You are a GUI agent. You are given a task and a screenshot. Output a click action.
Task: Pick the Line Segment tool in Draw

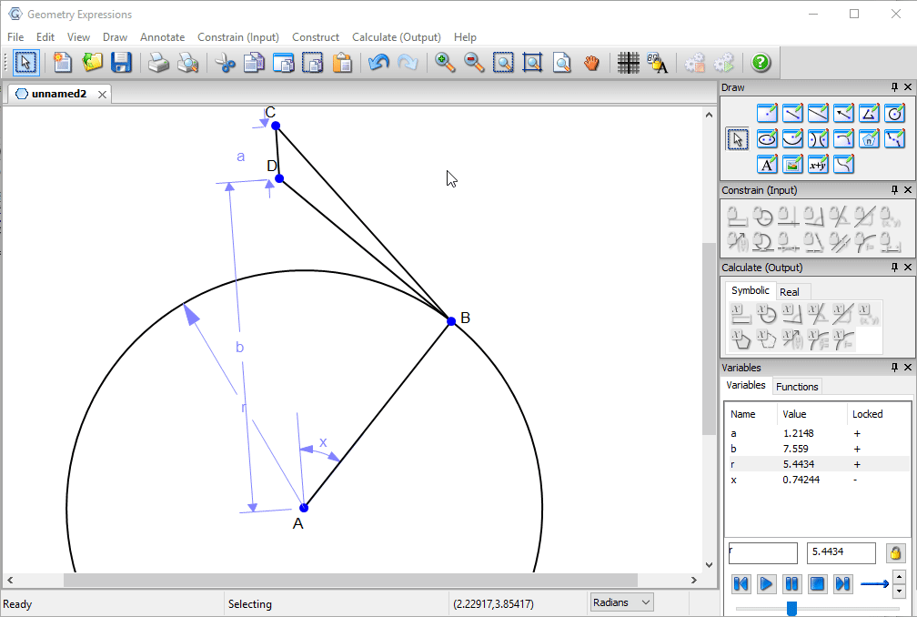(792, 113)
